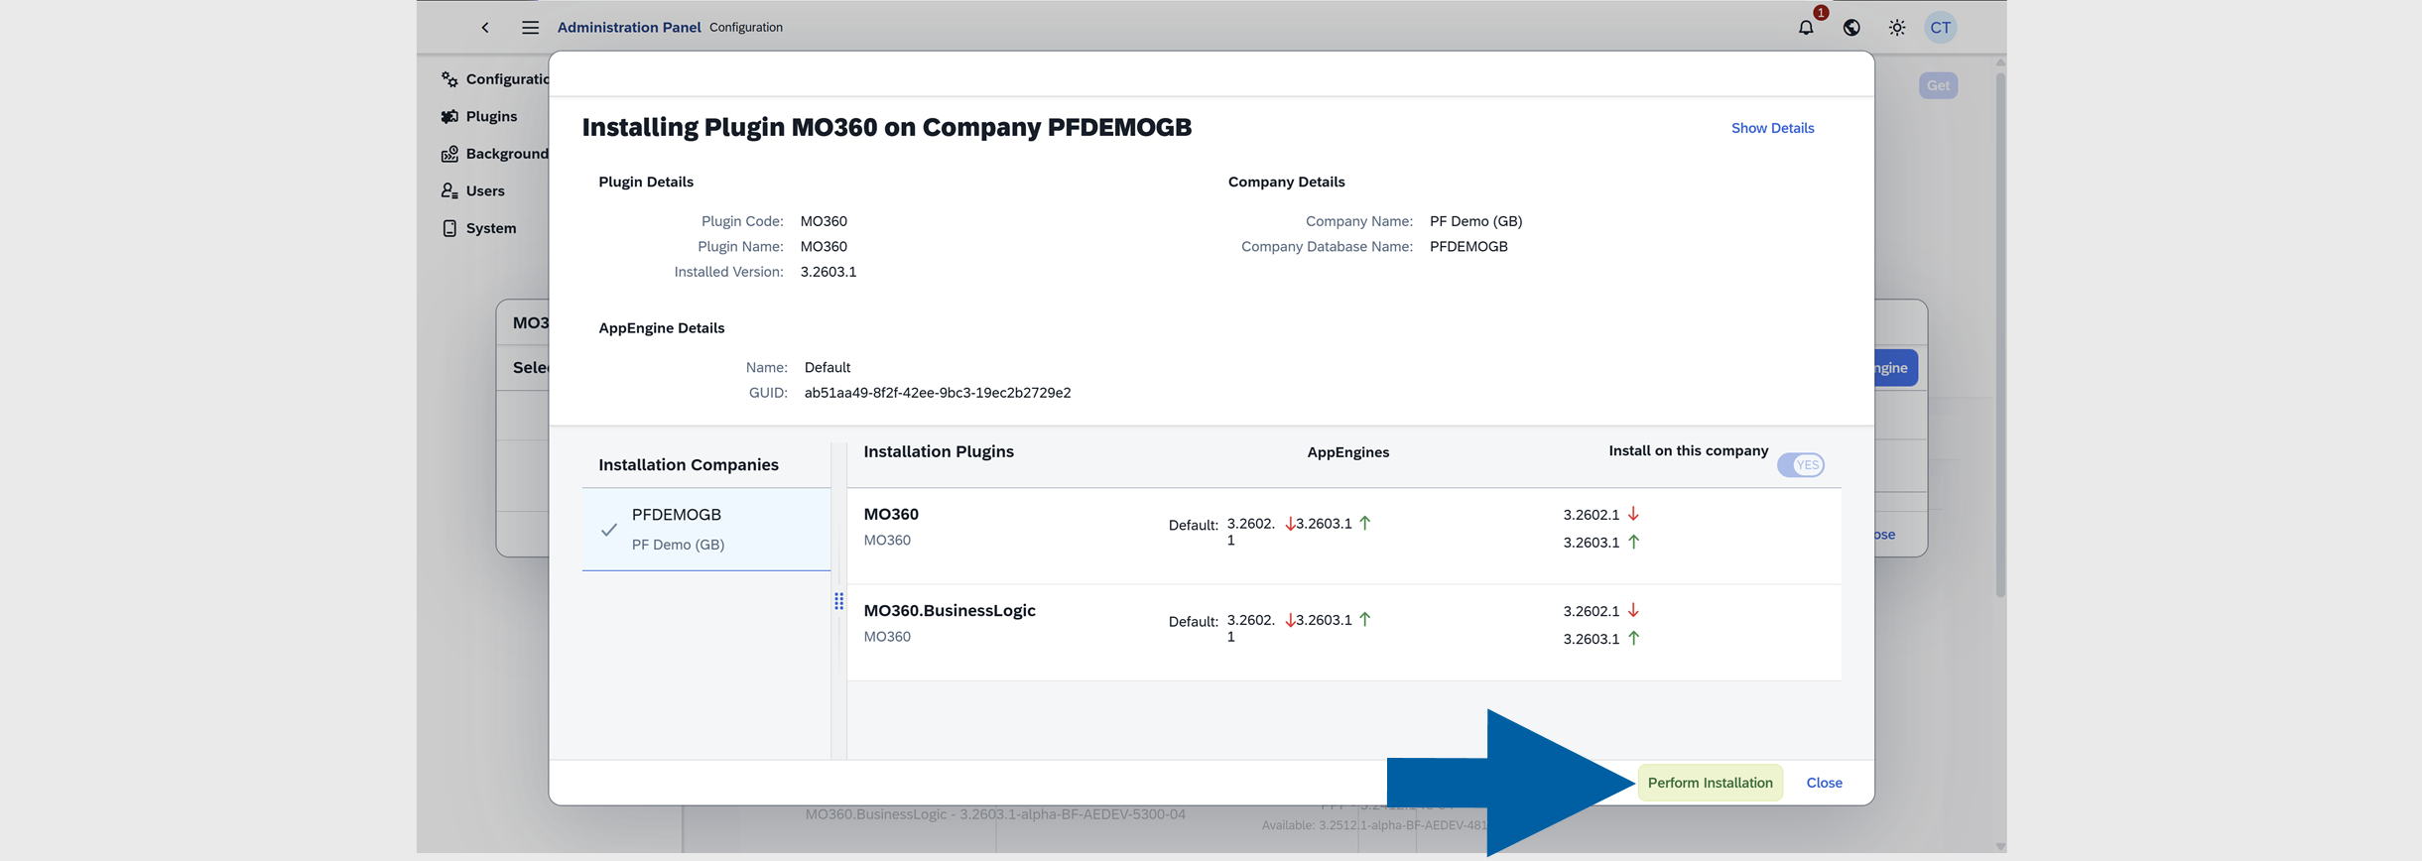Click Show Details link
Image resolution: width=2422 pixels, height=861 pixels.
click(1772, 128)
